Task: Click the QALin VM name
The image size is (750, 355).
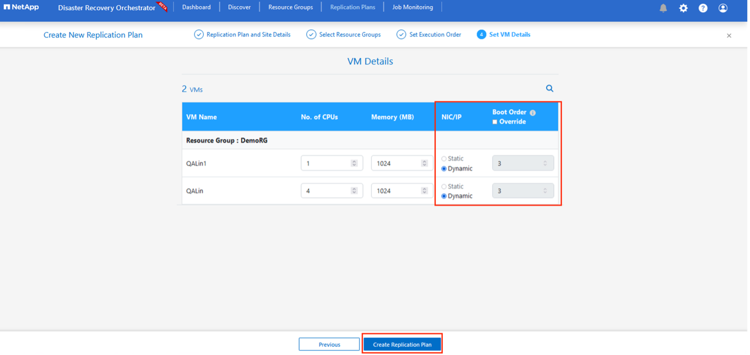Action: (195, 191)
